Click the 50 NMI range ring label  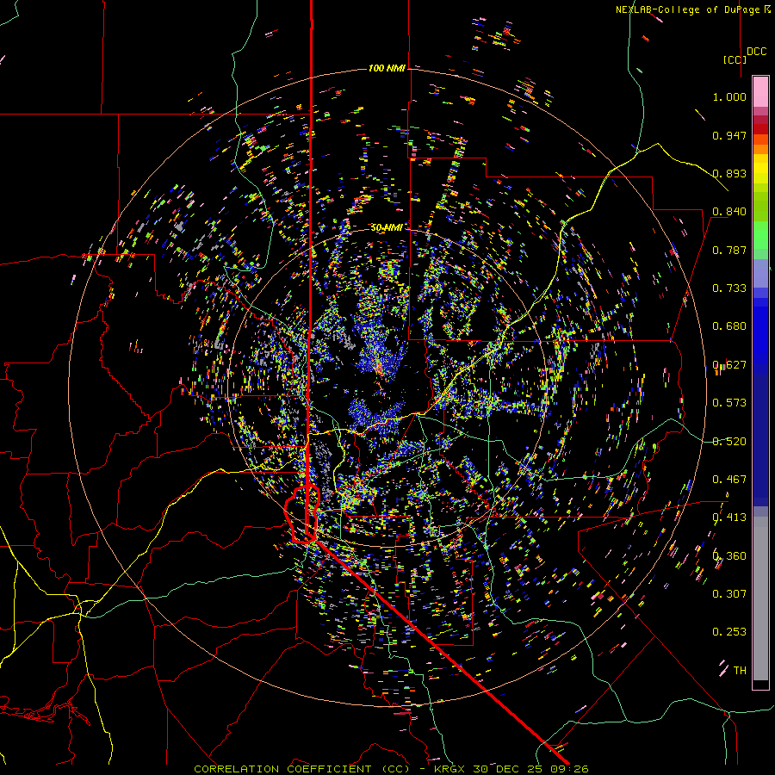(387, 227)
